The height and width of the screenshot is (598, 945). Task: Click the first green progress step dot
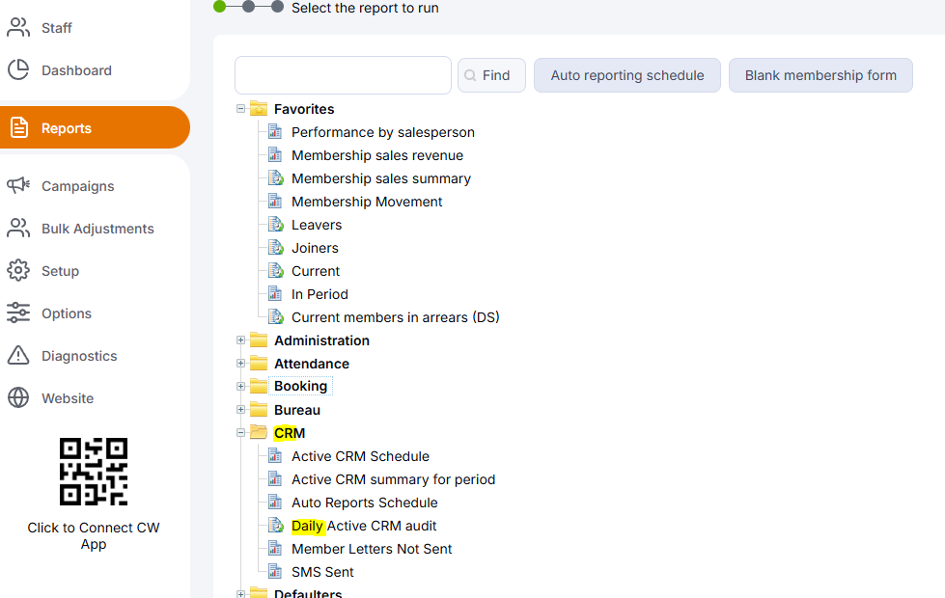pyautogui.click(x=219, y=7)
